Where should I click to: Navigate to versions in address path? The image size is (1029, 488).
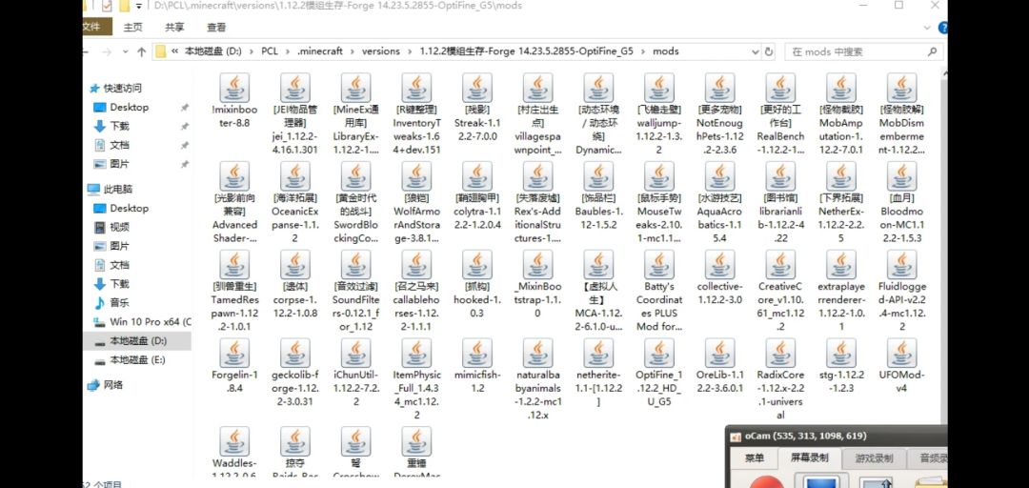380,51
